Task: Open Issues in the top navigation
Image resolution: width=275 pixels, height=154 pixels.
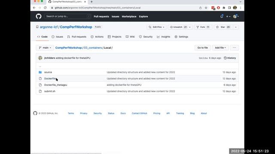Action: 116,16
